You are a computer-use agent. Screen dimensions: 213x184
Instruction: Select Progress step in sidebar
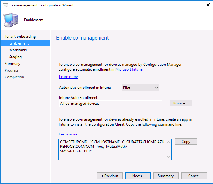point(11,70)
